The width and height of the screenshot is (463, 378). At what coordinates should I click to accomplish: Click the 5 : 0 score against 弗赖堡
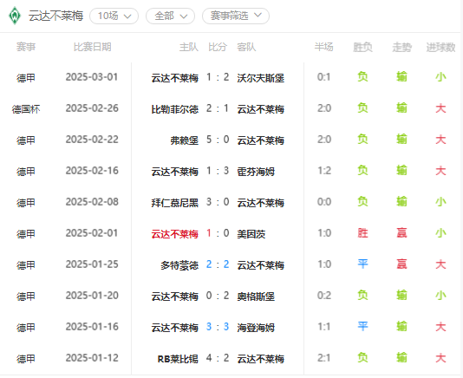tap(218, 140)
